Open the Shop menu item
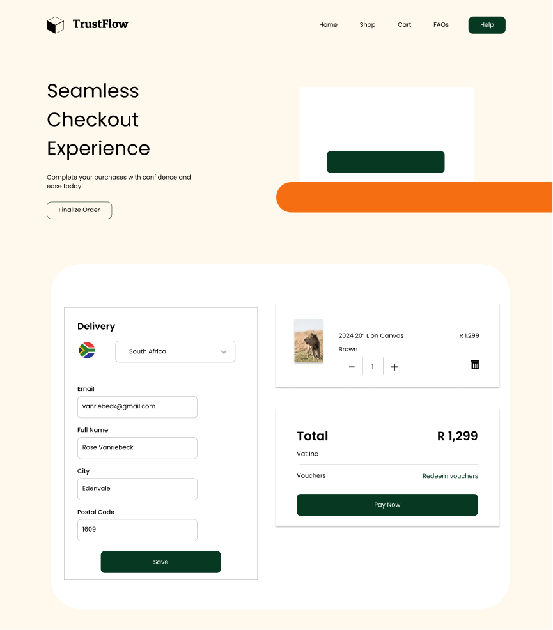Screen dimensions: 553x630 368,25
